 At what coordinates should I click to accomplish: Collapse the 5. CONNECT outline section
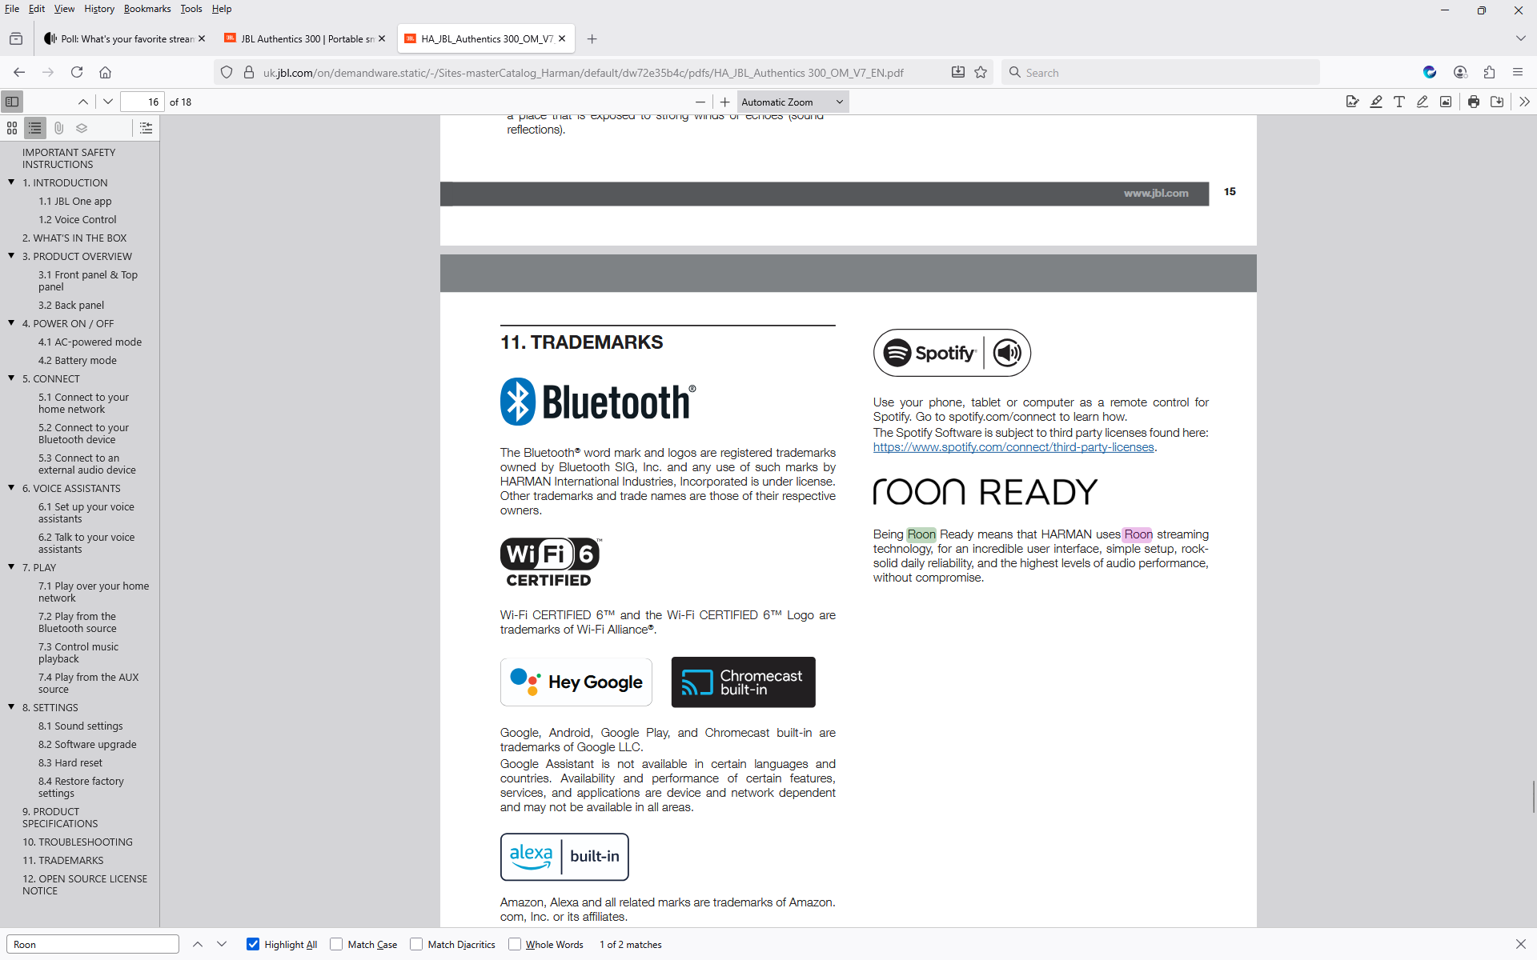tap(11, 378)
